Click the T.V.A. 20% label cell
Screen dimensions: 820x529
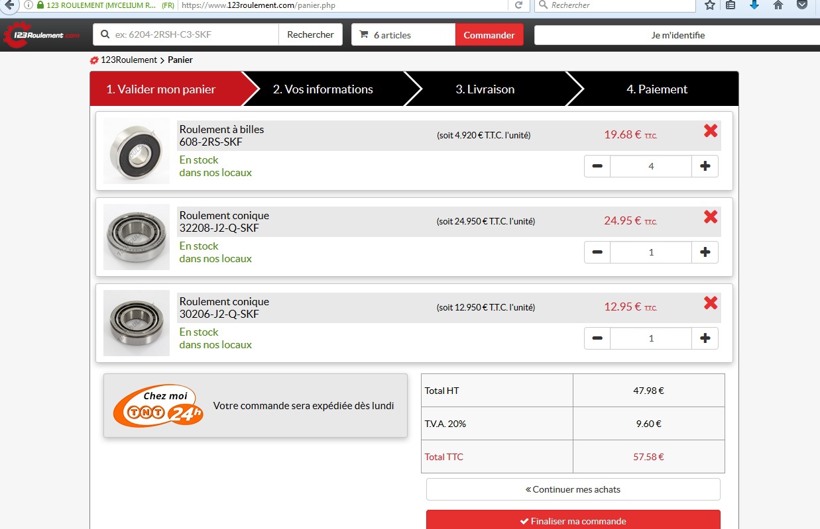497,424
